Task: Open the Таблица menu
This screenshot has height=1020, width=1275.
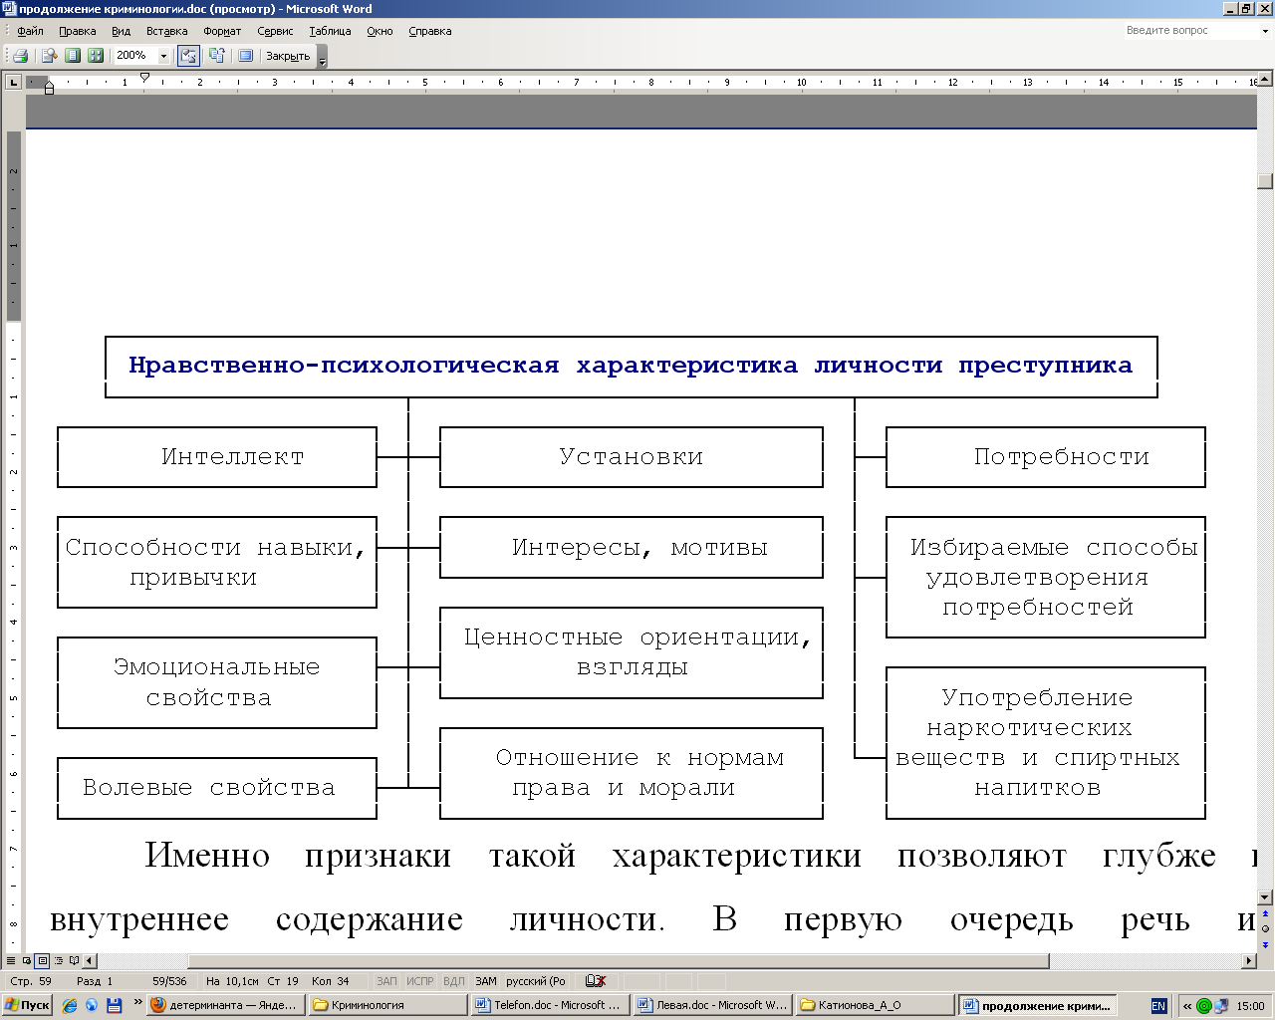Action: tap(330, 31)
